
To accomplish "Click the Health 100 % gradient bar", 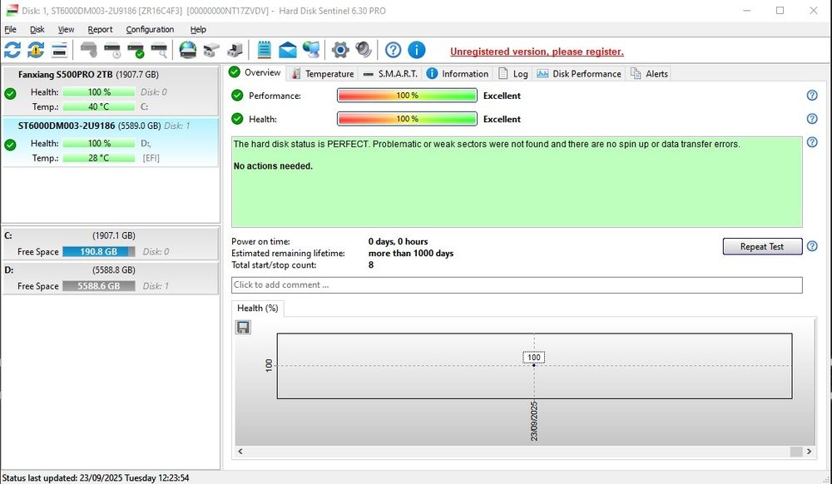I will pos(407,119).
